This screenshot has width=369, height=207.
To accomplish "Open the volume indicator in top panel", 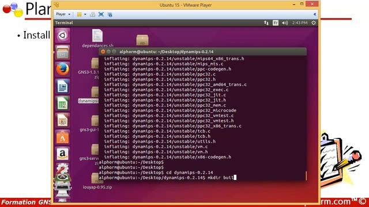I will tap(285, 23).
